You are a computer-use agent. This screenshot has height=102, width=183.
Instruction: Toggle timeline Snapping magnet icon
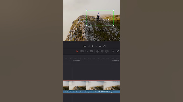(x=113, y=51)
